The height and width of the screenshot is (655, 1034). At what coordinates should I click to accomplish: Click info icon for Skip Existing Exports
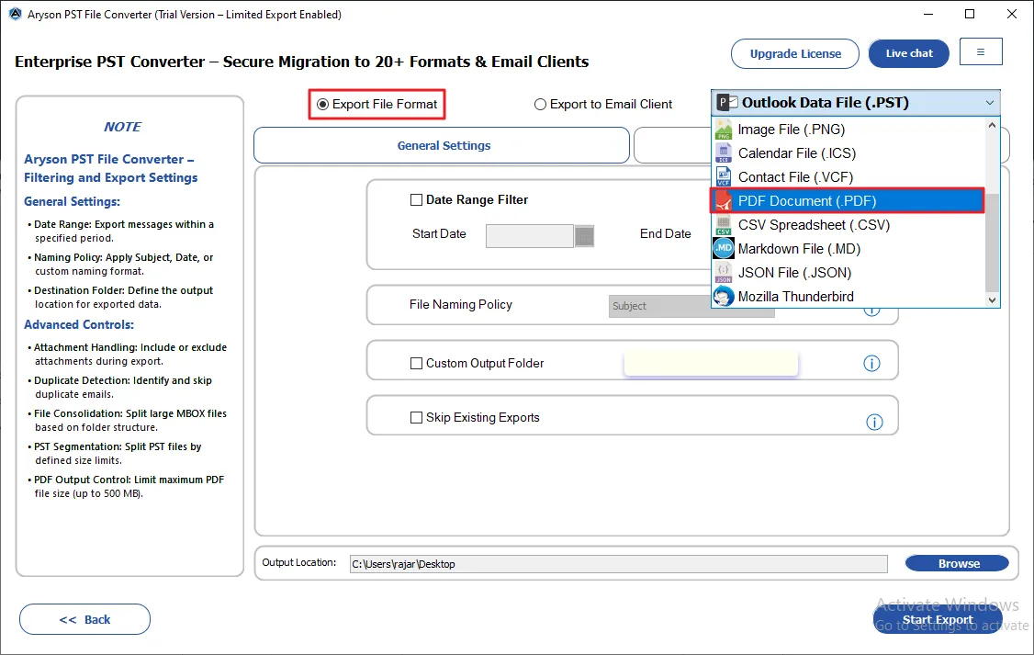click(874, 423)
